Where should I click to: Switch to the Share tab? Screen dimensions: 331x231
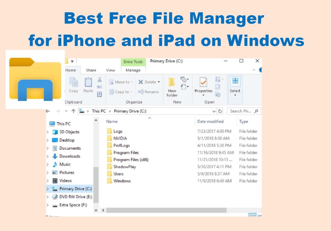91,70
